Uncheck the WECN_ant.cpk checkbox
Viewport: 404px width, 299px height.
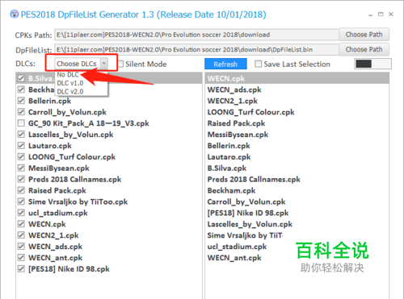(x=21, y=258)
